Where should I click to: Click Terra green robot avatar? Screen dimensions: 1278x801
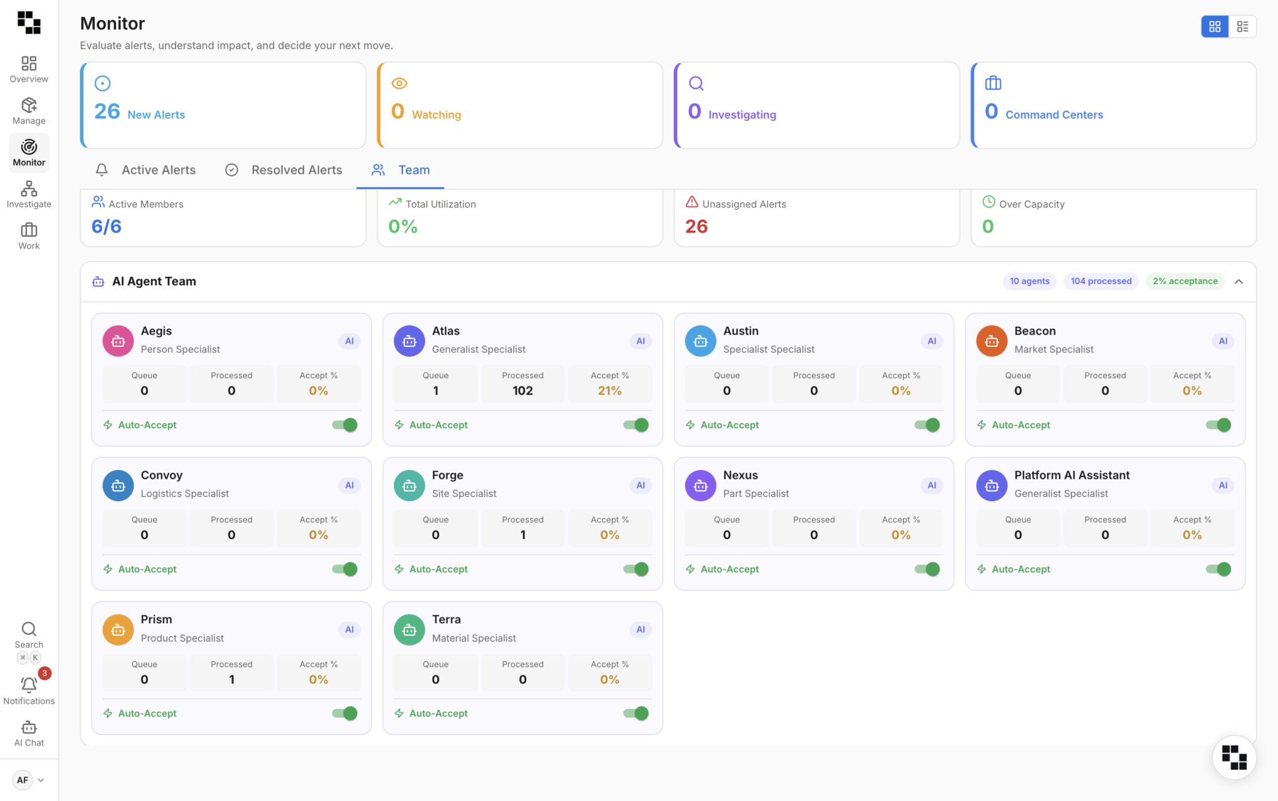point(409,630)
